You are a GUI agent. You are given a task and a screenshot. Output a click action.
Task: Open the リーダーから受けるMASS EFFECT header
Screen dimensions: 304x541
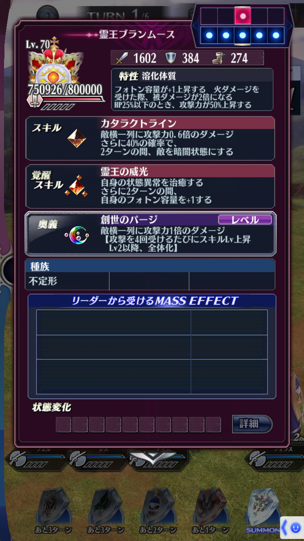click(152, 301)
